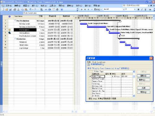This screenshot has height=116, width=155.
Task: Collapse the Pre-Production summary task
Action: pyautogui.click(x=15, y=20)
